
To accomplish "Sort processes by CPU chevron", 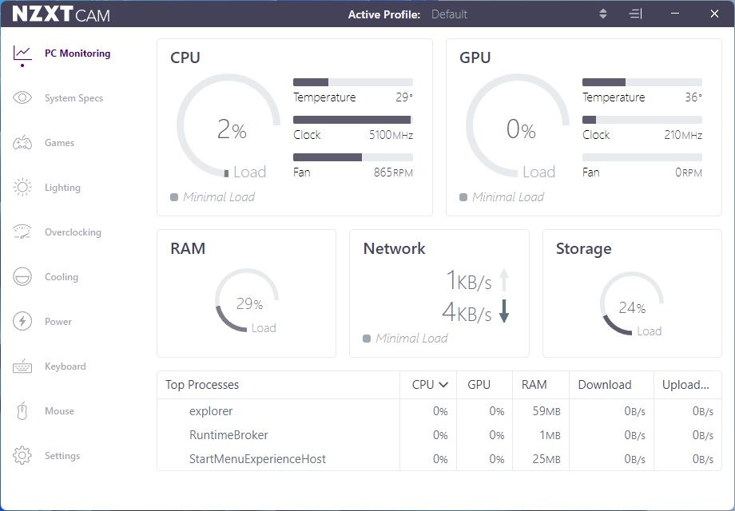I will (443, 385).
